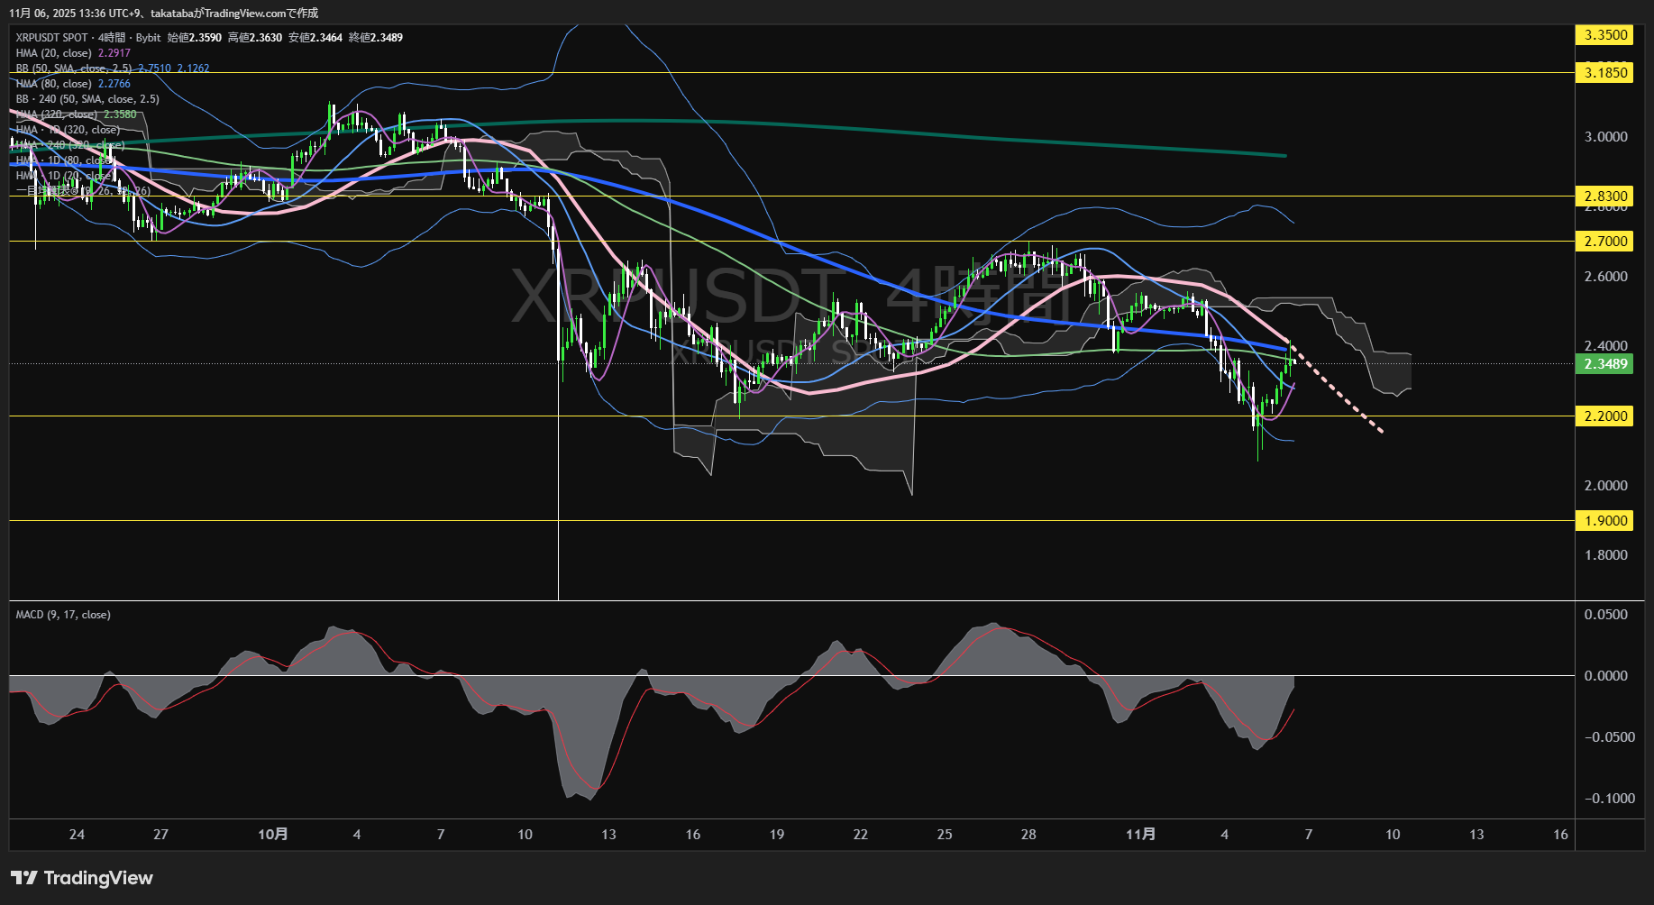Select the yellow 2.7000 price level tag
1654x905 pixels.
(1605, 242)
